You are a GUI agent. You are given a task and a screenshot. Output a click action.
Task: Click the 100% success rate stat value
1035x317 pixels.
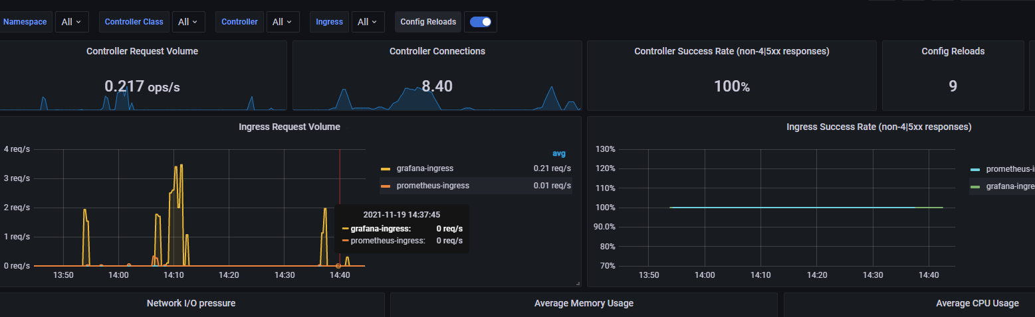coord(732,86)
